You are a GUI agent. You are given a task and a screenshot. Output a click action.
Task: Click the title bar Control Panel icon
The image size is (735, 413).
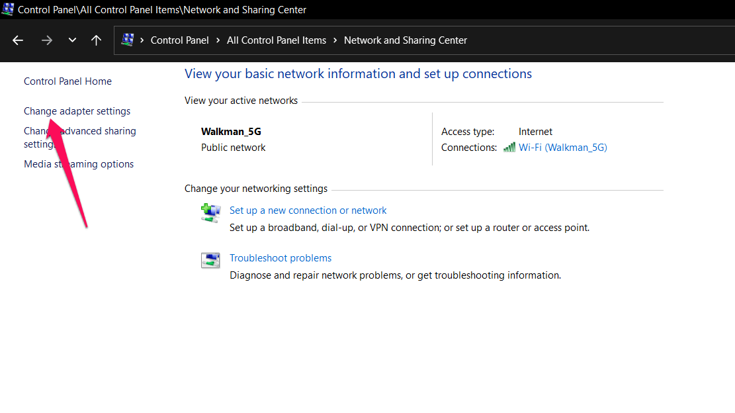point(8,10)
